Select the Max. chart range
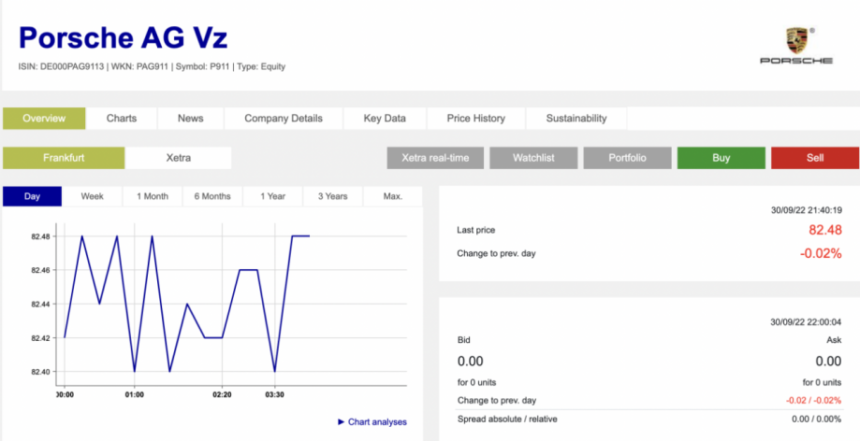This screenshot has height=441, width=860. coord(393,196)
